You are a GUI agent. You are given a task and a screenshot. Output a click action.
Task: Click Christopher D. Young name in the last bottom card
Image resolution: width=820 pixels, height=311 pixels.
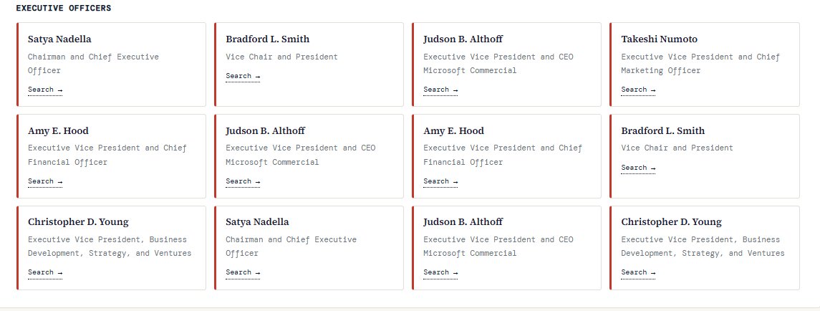pos(671,222)
